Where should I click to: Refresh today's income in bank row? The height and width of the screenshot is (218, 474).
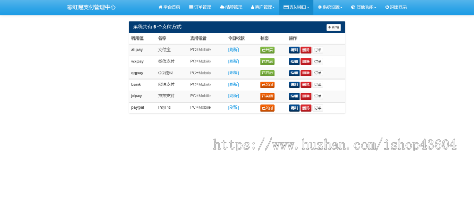(233, 84)
